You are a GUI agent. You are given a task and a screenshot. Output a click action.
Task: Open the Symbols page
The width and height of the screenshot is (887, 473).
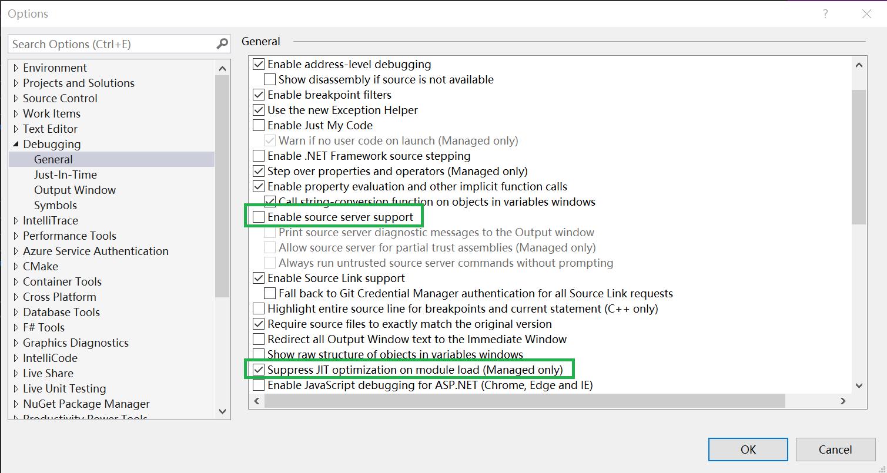pyautogui.click(x=55, y=205)
